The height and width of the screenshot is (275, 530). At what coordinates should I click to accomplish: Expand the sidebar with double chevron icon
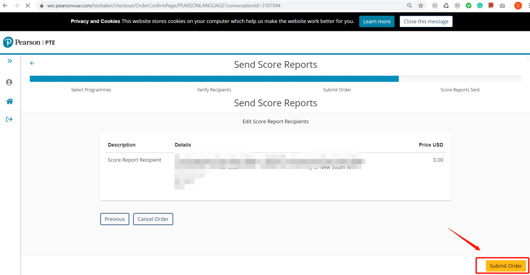click(x=9, y=61)
